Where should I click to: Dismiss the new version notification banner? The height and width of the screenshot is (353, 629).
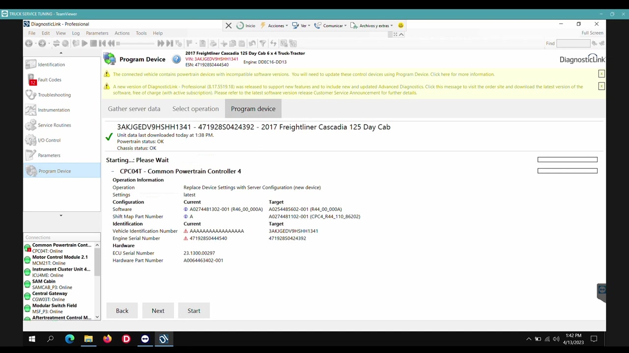point(601,86)
